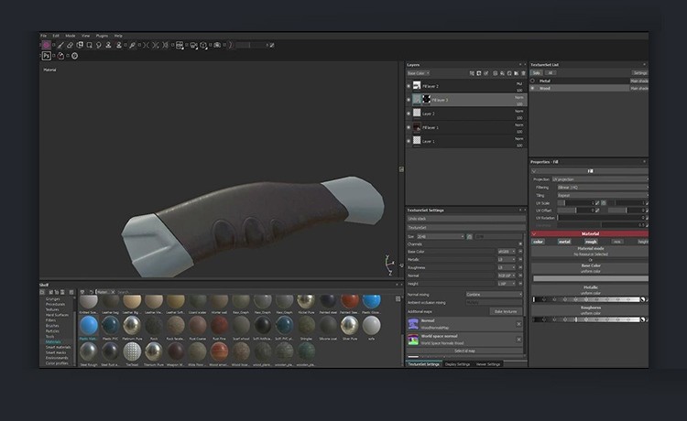Open the Projection dropdown
Viewport: 687px width, 421px height.
tap(599, 179)
